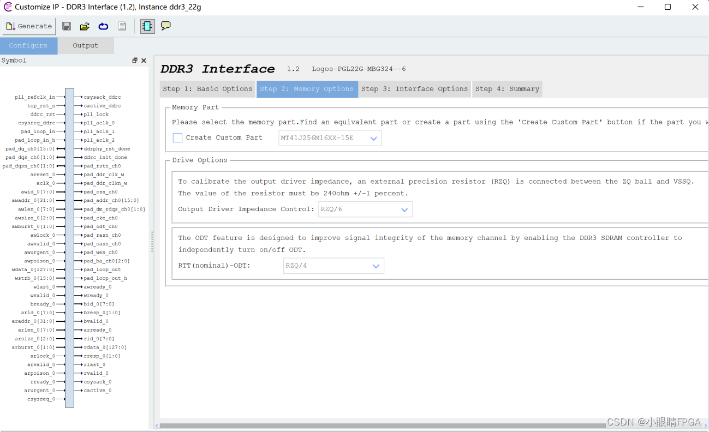Open Step 4: Summary tab
Image resolution: width=709 pixels, height=432 pixels.
coord(508,89)
